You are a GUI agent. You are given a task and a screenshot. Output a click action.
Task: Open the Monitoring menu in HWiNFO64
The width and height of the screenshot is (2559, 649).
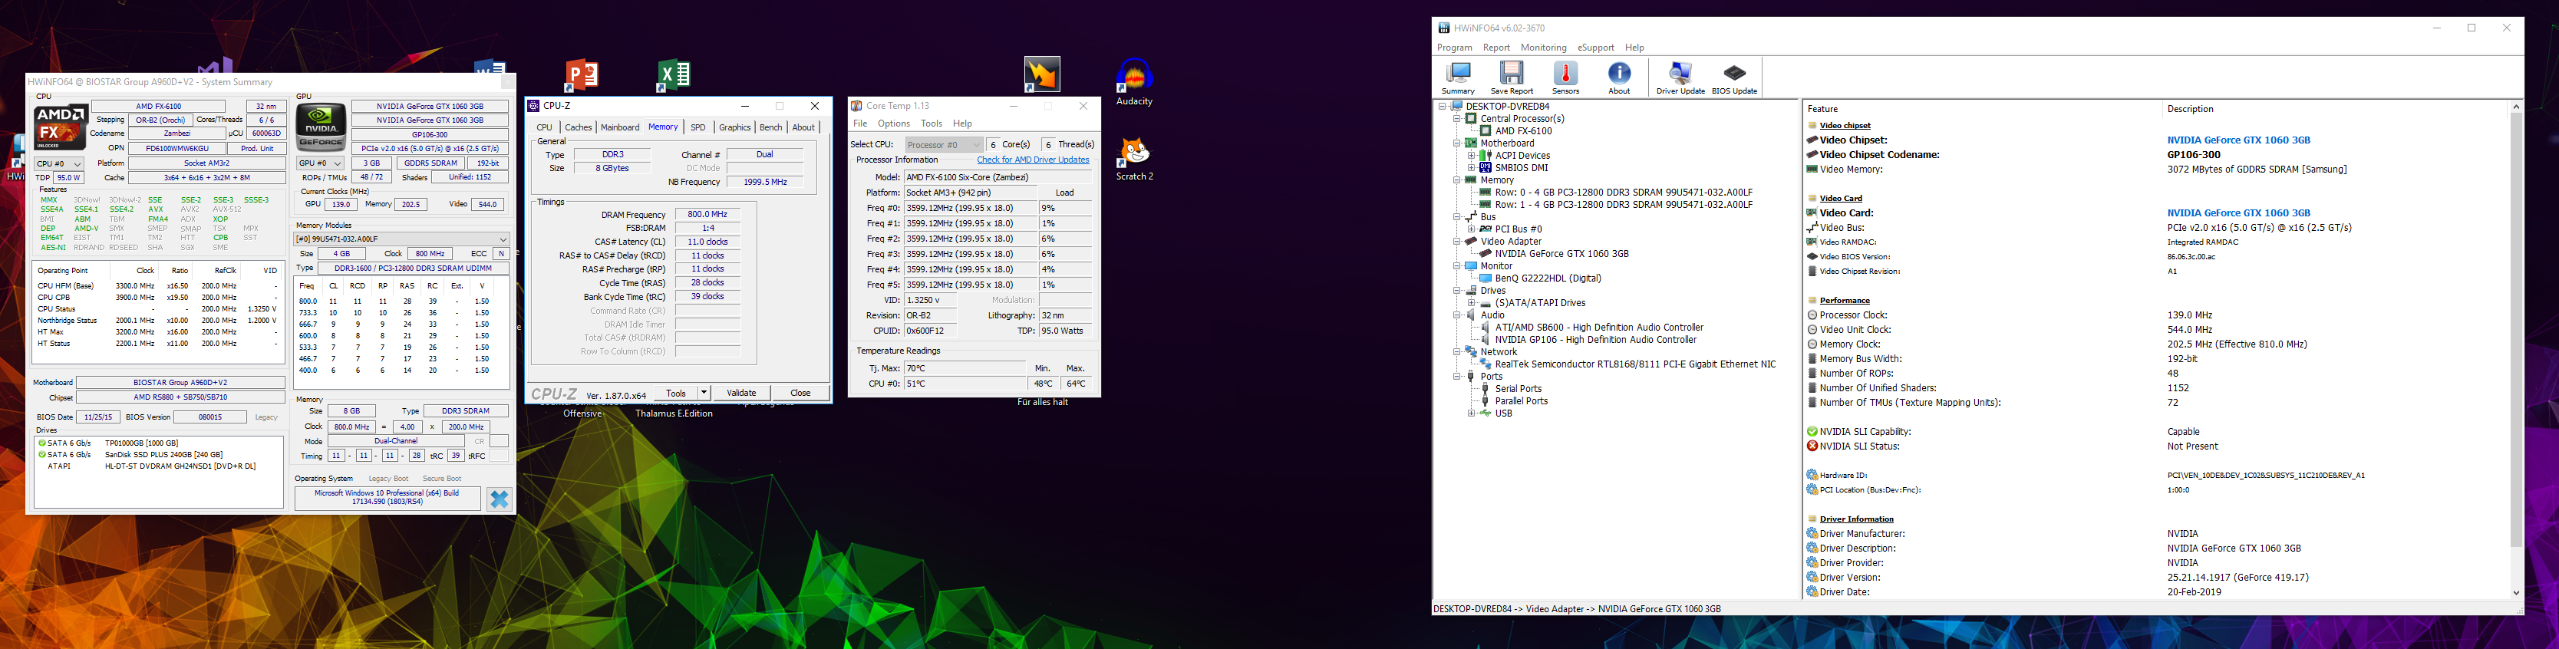pos(1543,48)
